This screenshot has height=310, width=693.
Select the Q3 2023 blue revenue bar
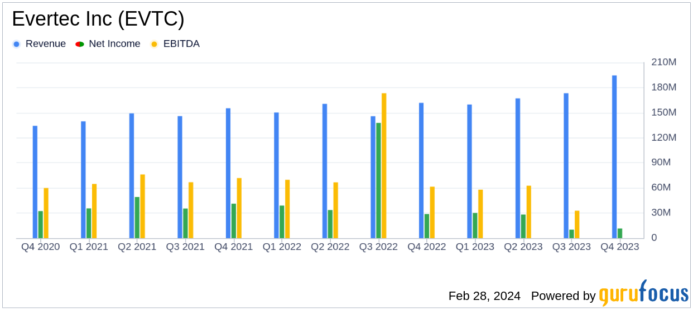click(x=566, y=166)
